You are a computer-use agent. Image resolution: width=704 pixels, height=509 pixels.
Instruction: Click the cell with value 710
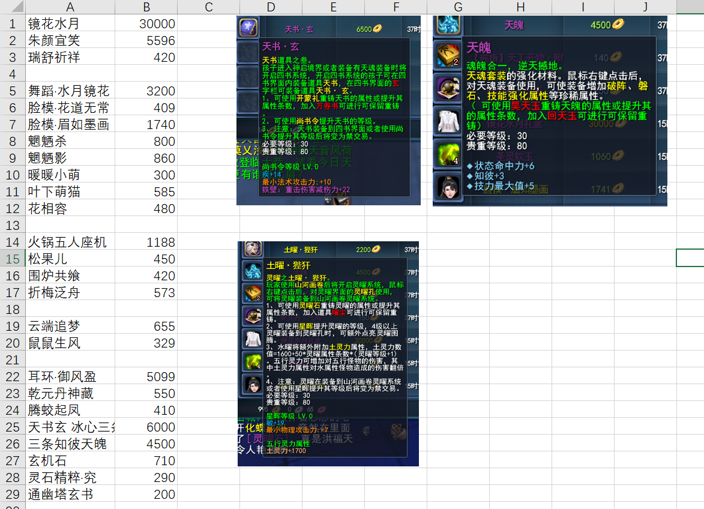tap(146, 460)
